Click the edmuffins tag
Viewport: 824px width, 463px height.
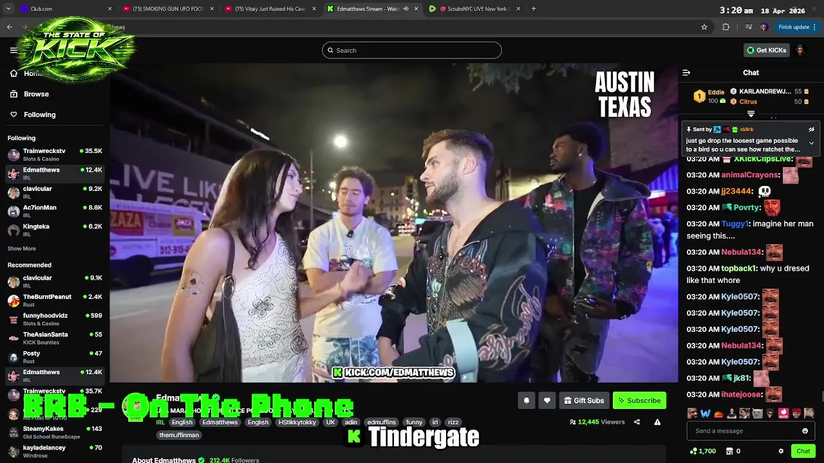pos(381,422)
